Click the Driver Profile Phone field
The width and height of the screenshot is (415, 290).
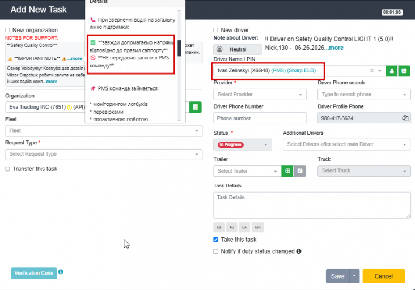click(x=364, y=118)
